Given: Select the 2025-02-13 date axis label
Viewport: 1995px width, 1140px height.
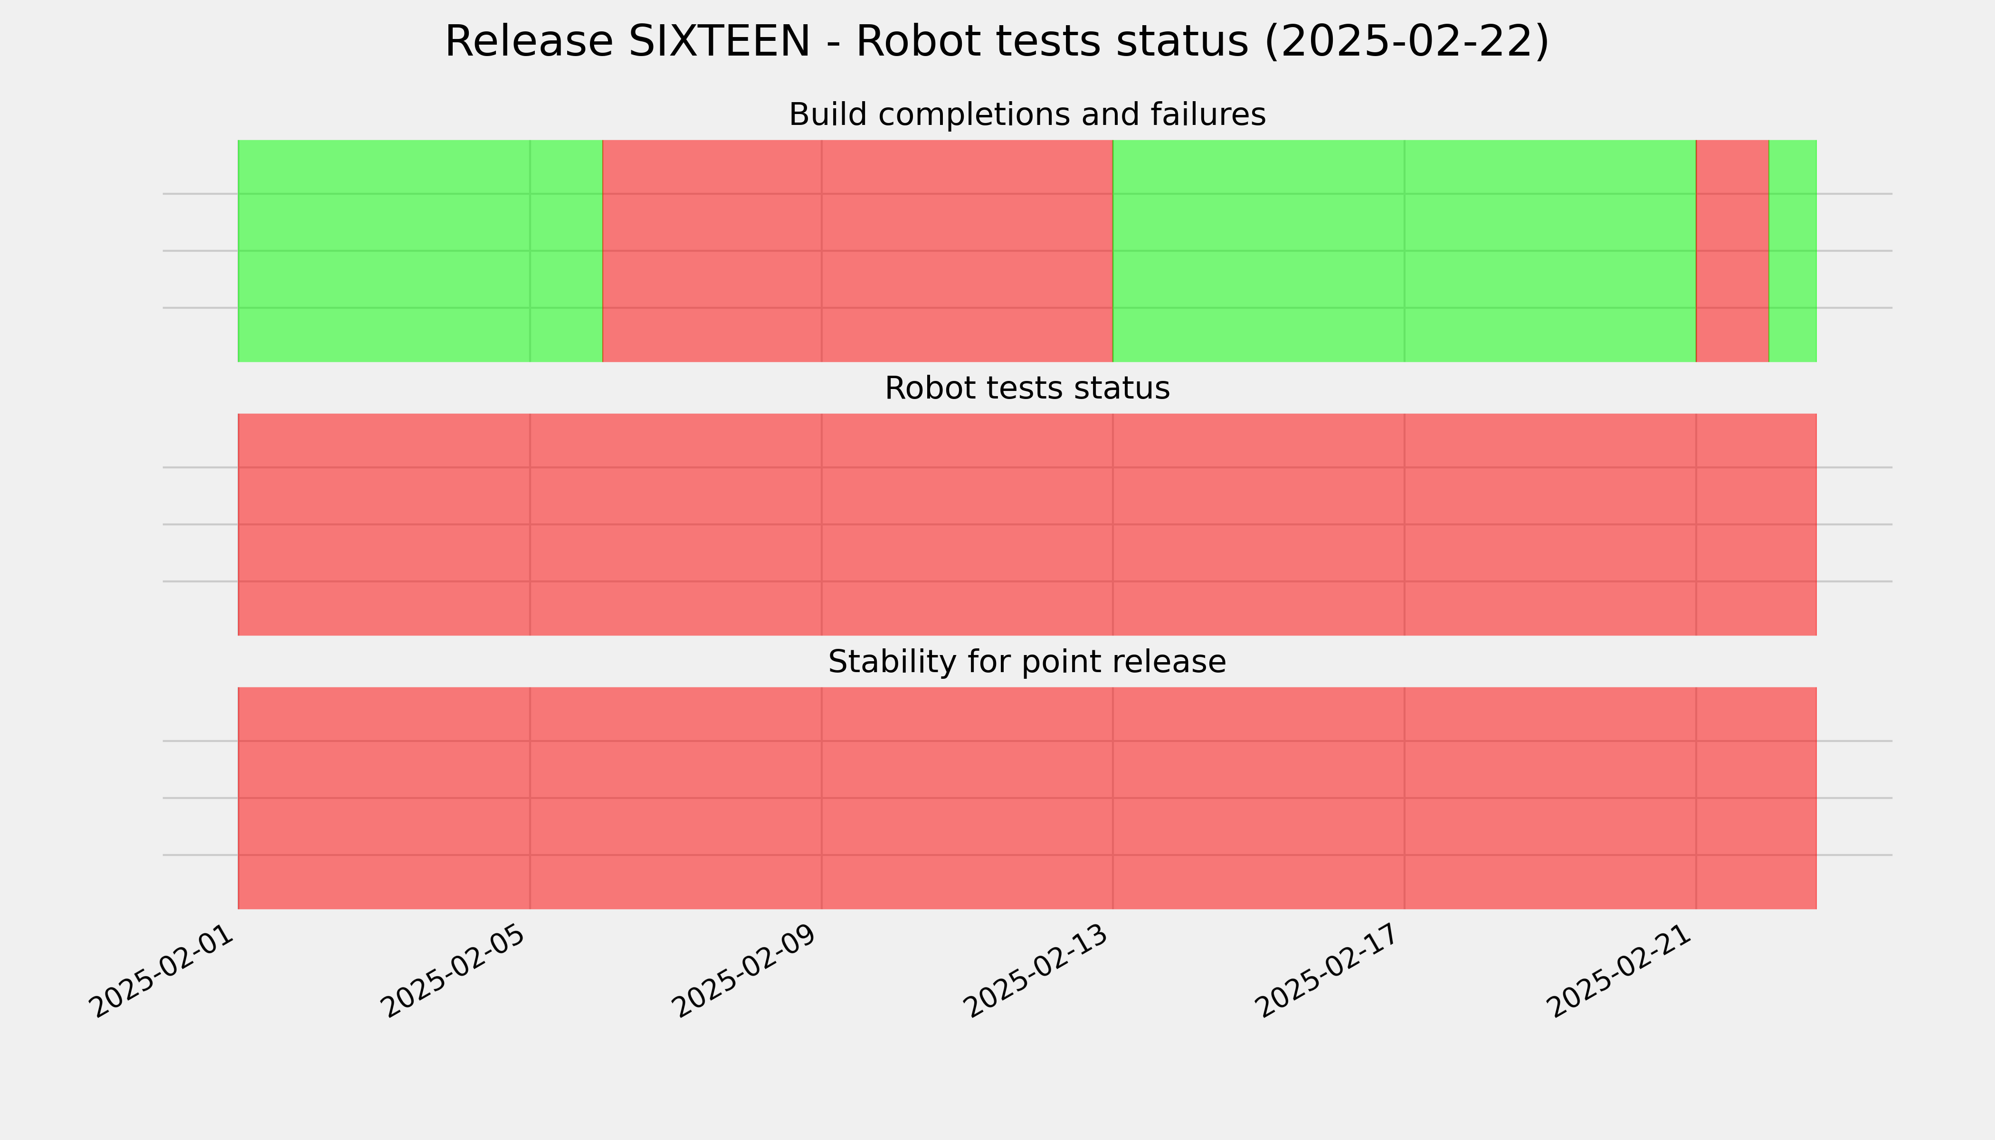Looking at the screenshot, I should tap(1036, 970).
